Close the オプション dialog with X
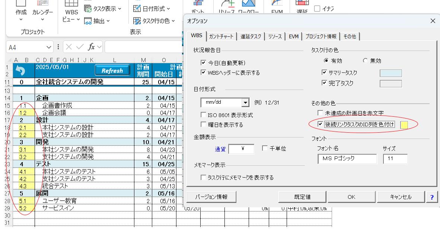Image resolution: width=440 pixels, height=233 pixels. pyautogui.click(x=432, y=21)
